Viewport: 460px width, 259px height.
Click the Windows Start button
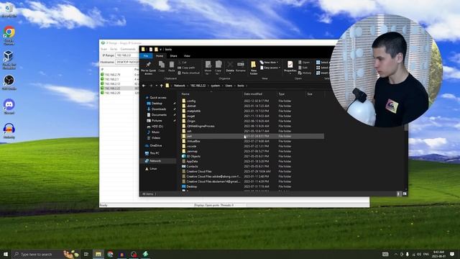(x=6, y=254)
